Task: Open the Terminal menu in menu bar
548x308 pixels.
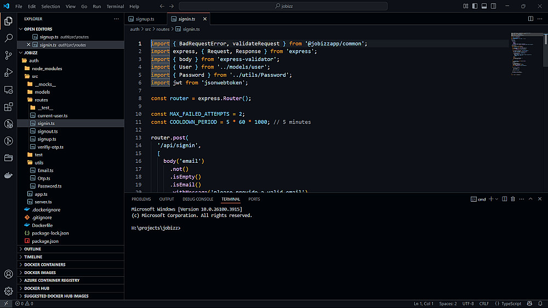Action: pos(115,7)
